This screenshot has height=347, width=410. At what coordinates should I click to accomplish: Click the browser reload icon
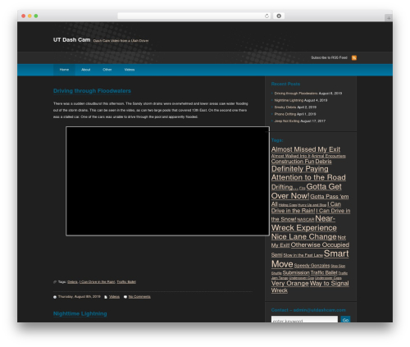pyautogui.click(x=266, y=16)
